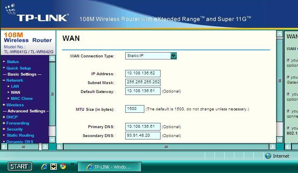This screenshot has width=298, height=173.
Task: Click the WAN page heading text
Action: point(71,38)
